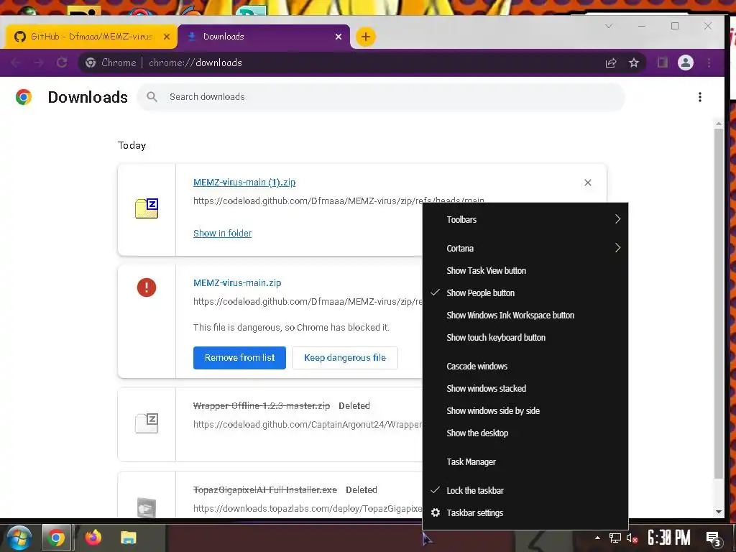Open the Downloads page more-actions menu
Screen dimensions: 736x552
click(x=700, y=97)
